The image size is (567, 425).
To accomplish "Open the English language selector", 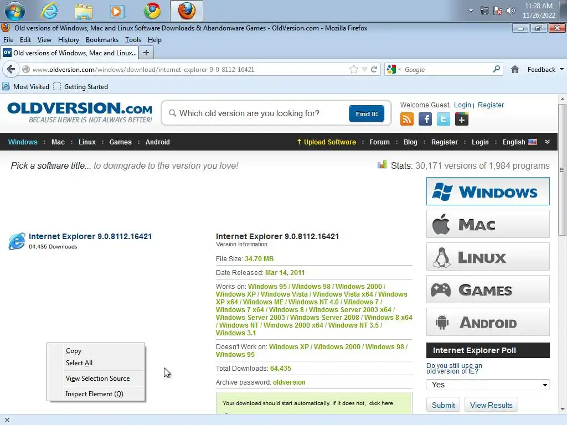I will (519, 142).
